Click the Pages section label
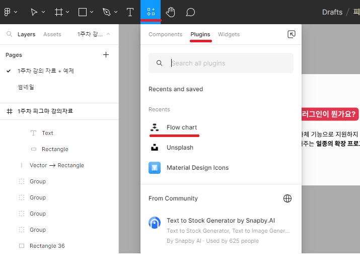Viewport: 360px width, 273px height. pyautogui.click(x=14, y=55)
